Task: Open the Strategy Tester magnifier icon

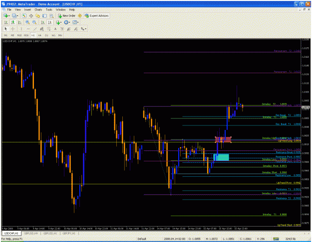Action: 51,15
